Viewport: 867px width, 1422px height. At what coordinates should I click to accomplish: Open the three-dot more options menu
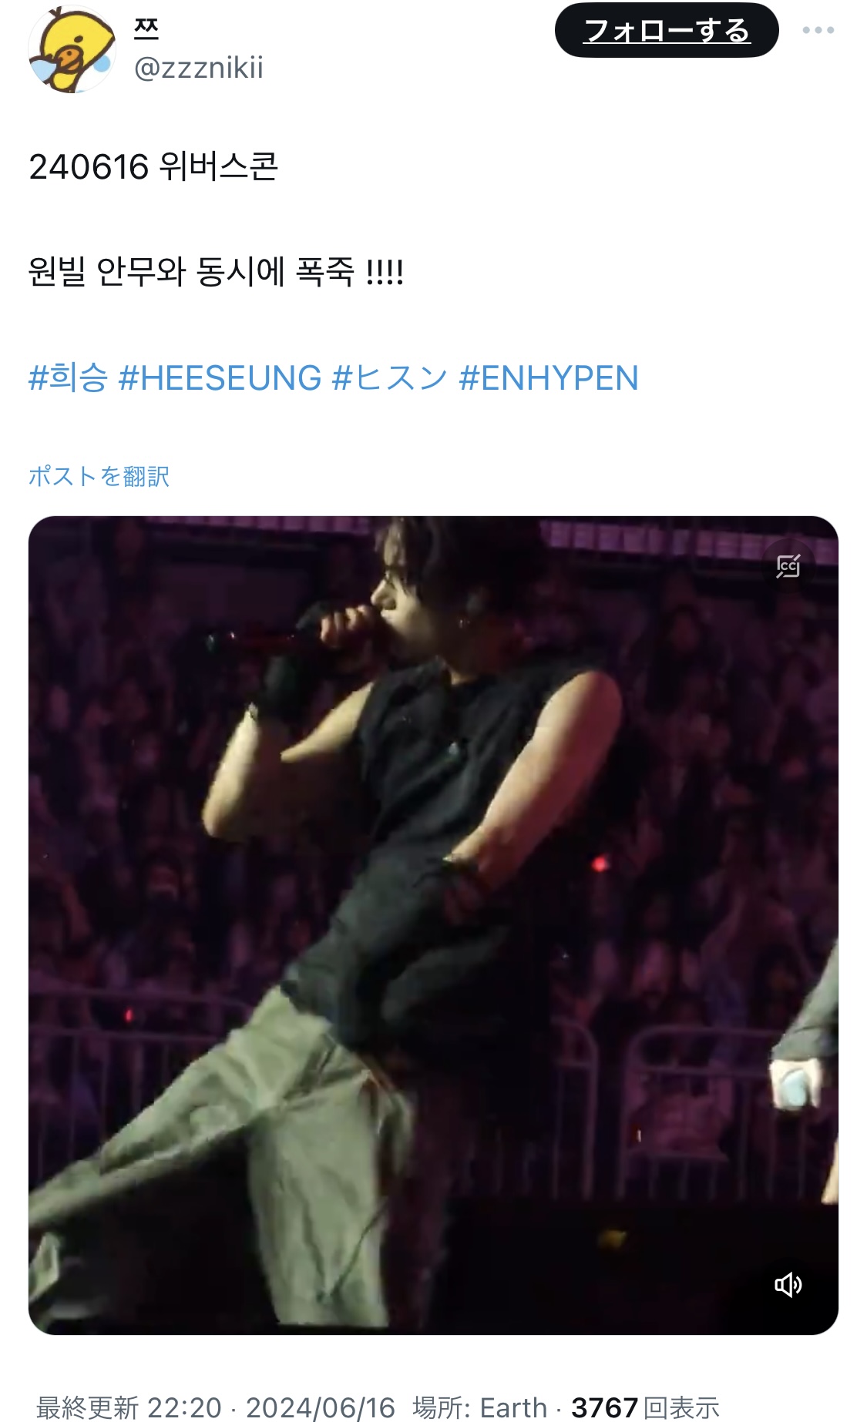tap(818, 30)
